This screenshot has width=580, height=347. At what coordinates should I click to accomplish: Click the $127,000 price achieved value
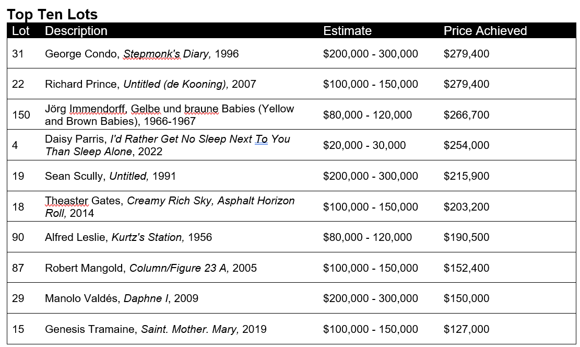[466, 329]
